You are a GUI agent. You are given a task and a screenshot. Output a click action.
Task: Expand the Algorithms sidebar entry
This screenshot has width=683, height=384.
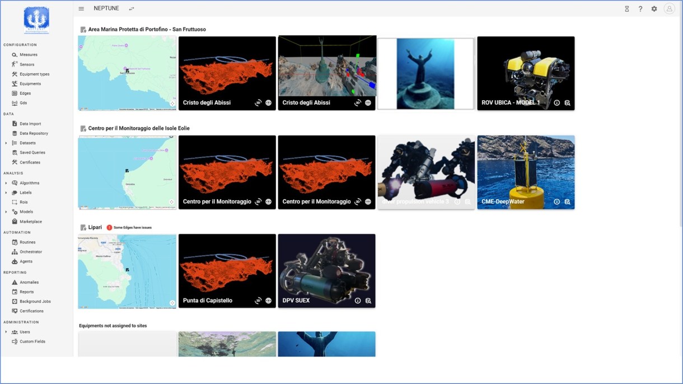tap(6, 183)
